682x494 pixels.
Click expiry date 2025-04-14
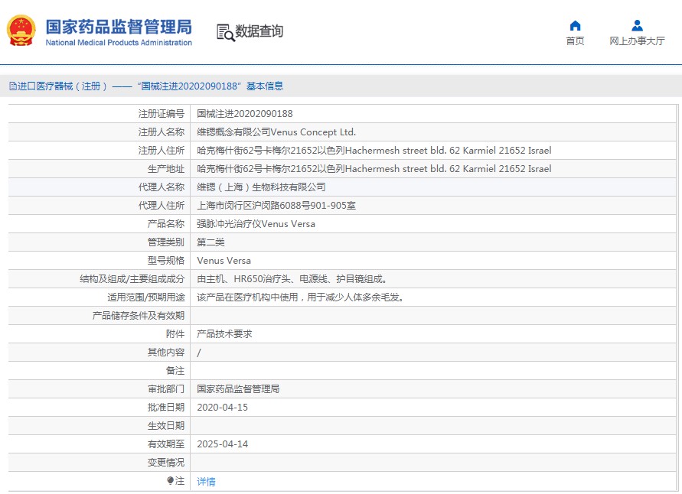222,444
